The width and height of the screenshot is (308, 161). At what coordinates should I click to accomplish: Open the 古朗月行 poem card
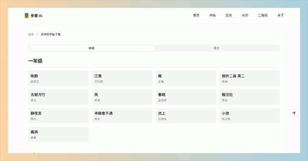coord(59,97)
